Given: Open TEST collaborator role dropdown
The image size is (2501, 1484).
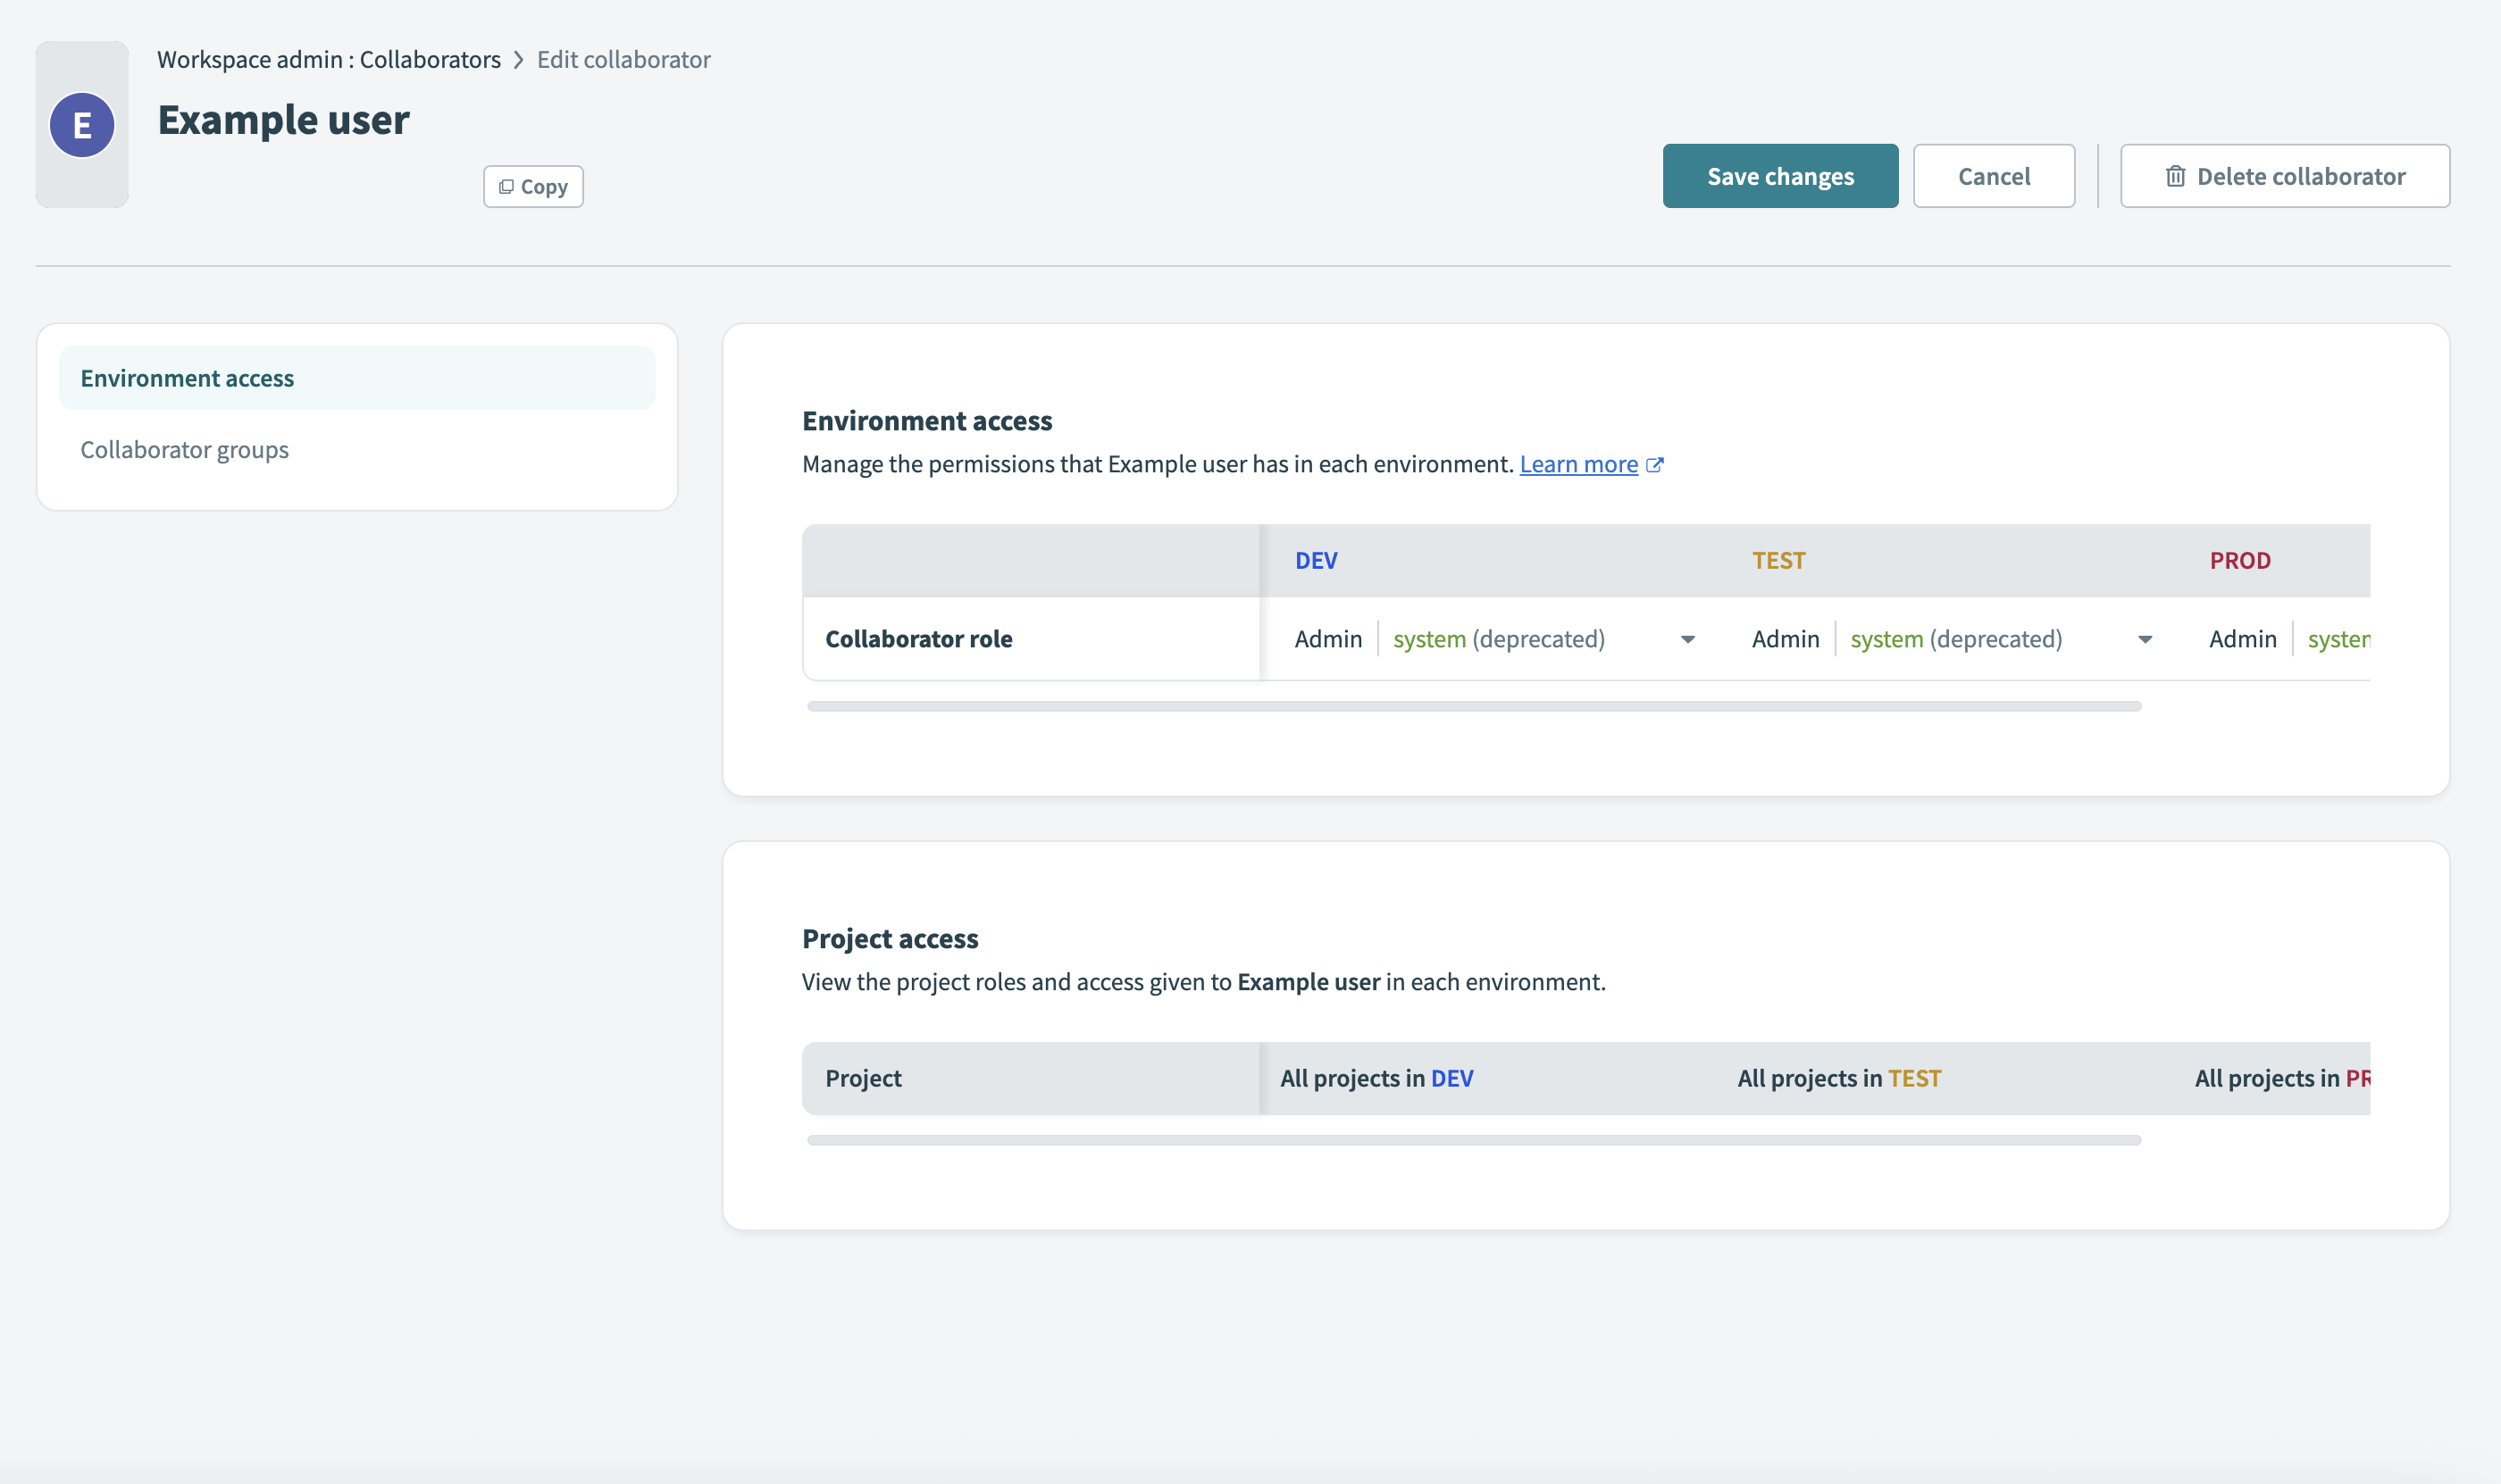Looking at the screenshot, I should click(1951, 640).
